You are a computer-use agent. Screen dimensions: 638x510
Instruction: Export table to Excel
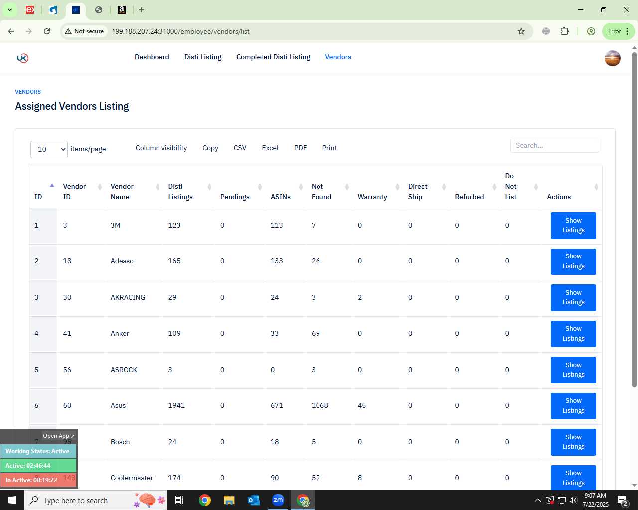[270, 148]
